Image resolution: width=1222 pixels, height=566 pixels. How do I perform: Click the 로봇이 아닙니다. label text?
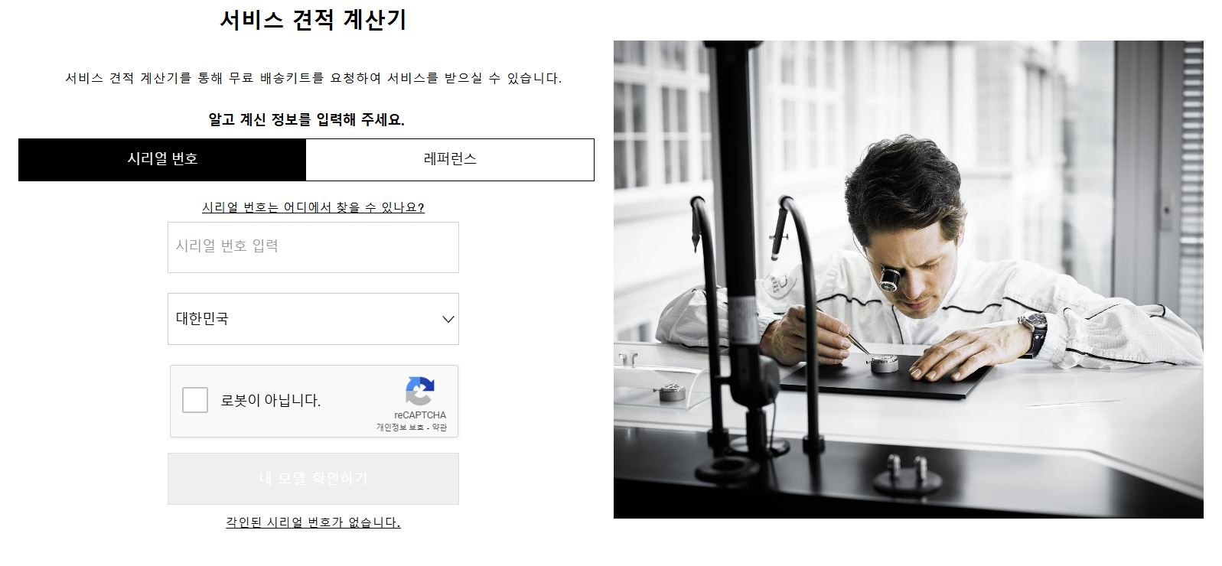tap(271, 400)
